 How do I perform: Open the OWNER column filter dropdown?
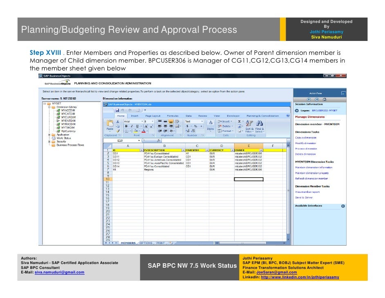coord(261,150)
